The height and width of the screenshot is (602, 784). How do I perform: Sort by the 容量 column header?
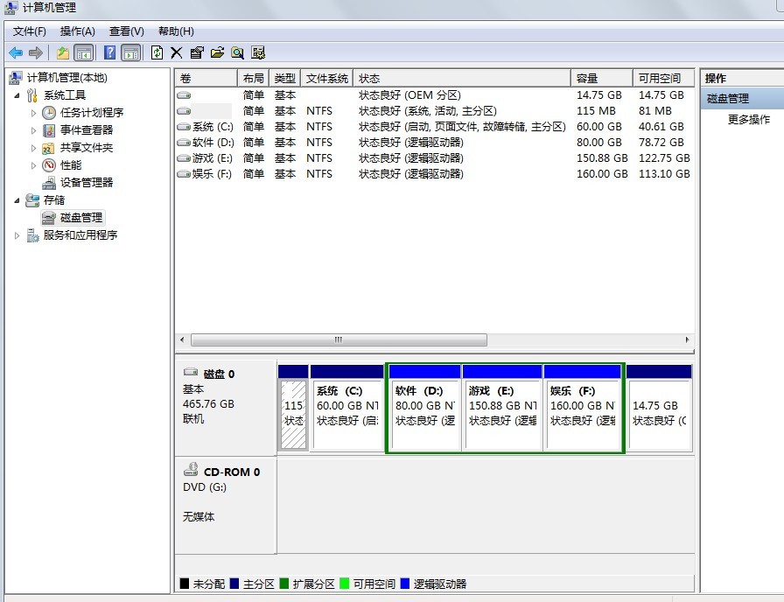602,79
